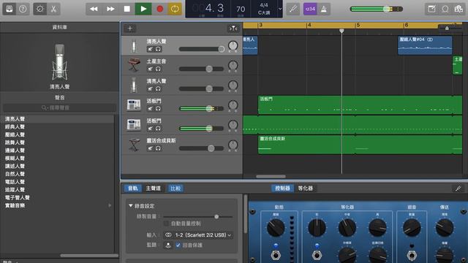468x263 pixels.
Task: Toggle the metronome button
Action: click(323, 9)
